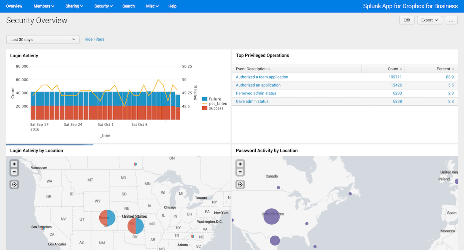Go to the Overview nav item

tap(14, 6)
